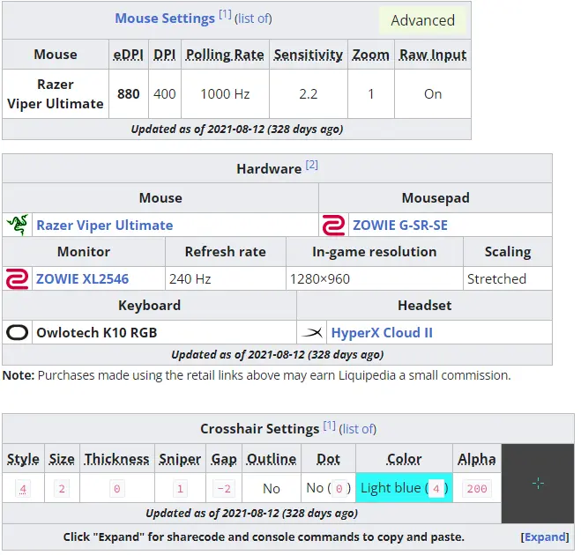The height and width of the screenshot is (555, 581).
Task: Click the Raw Input column header
Action: [433, 55]
